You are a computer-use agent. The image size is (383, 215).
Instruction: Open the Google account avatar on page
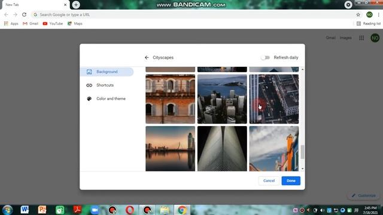[x=375, y=38]
